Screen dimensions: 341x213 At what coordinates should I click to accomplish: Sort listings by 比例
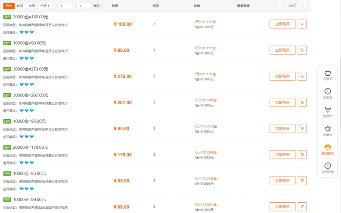pyautogui.click(x=32, y=6)
